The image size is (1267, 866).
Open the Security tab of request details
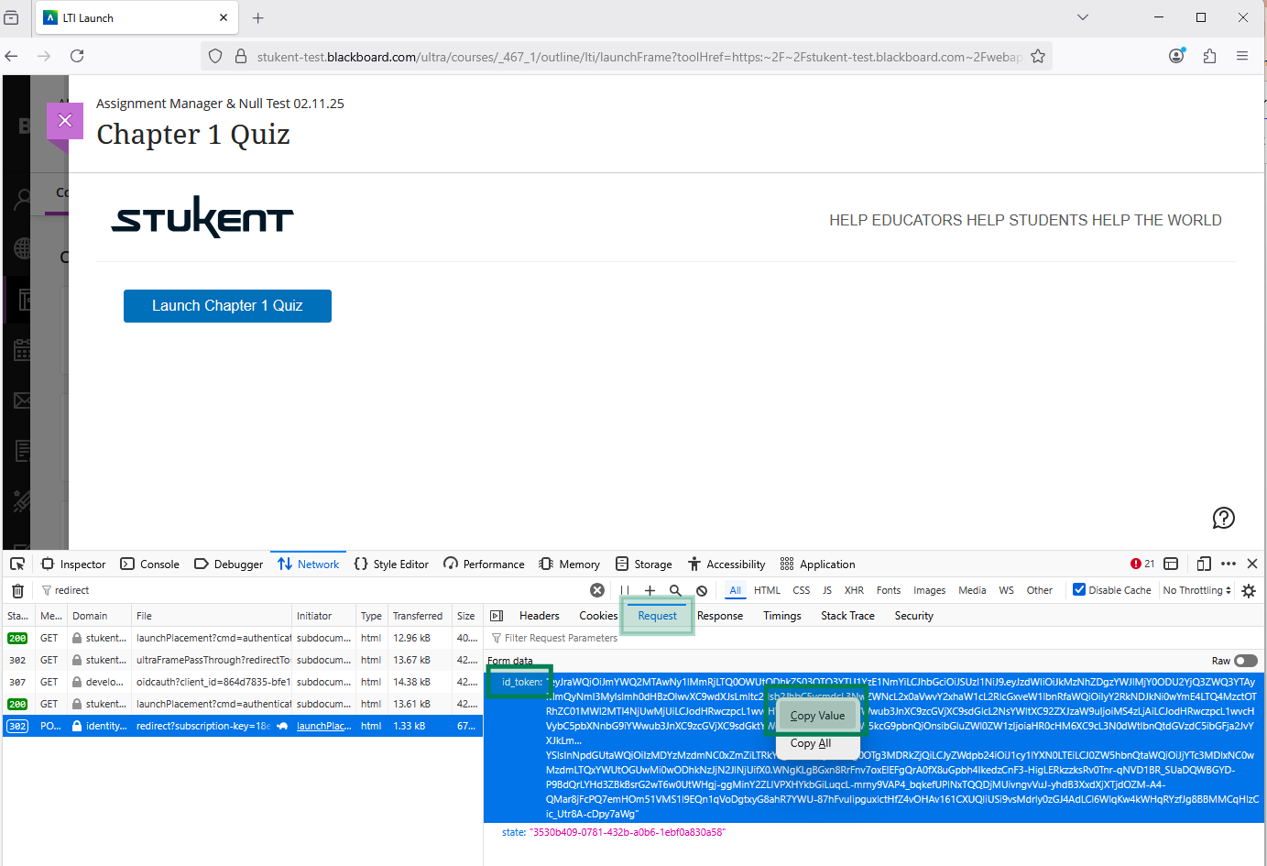point(913,616)
